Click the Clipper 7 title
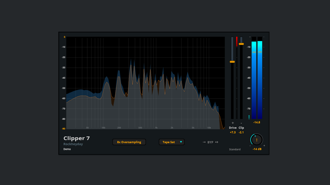The height and width of the screenshot is (185, 330). pyautogui.click(x=77, y=138)
